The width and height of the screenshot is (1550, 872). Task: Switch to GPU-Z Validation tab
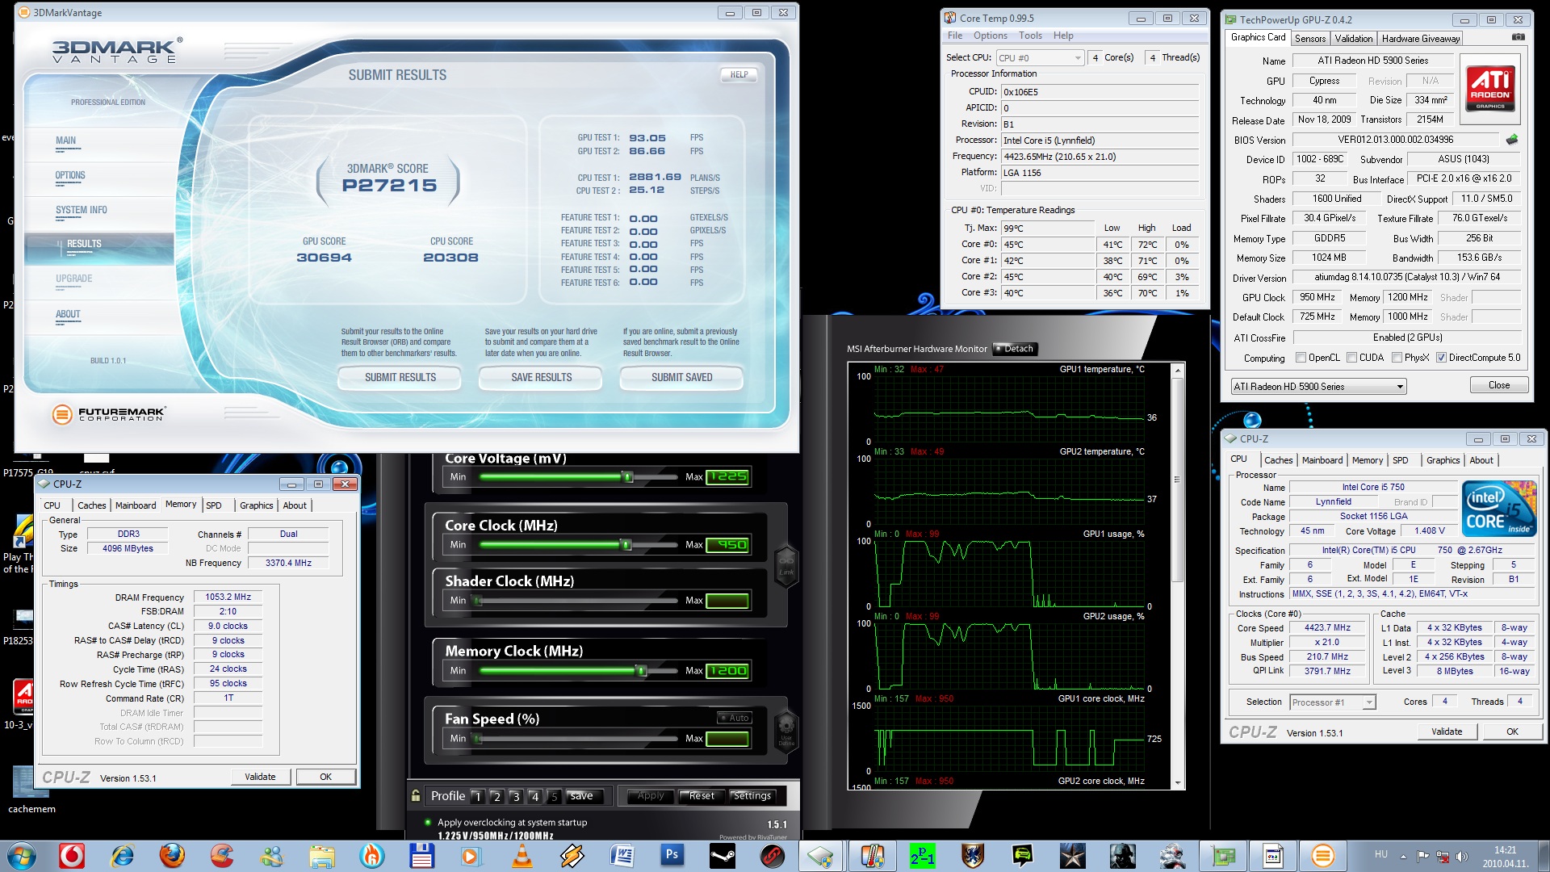1353,39
